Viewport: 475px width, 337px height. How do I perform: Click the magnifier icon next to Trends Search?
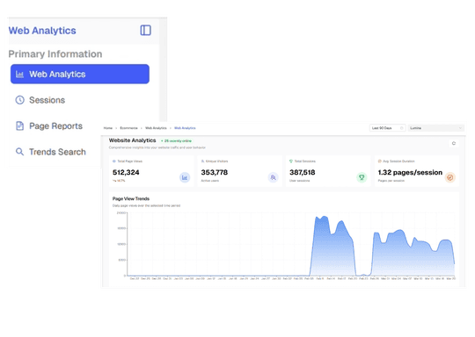pyautogui.click(x=19, y=152)
